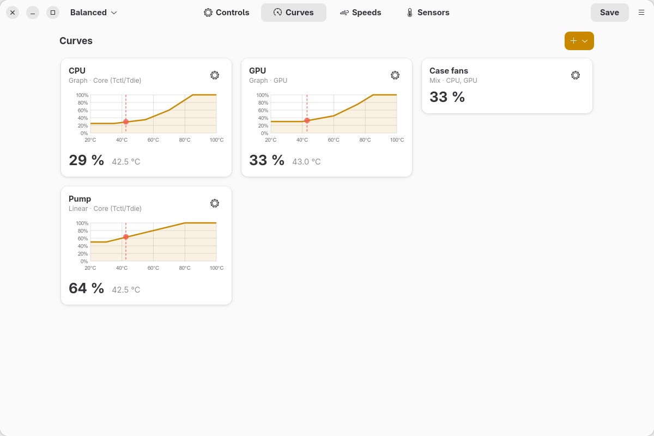
Task: Open settings gear on CPU curve card
Action: 215,75
